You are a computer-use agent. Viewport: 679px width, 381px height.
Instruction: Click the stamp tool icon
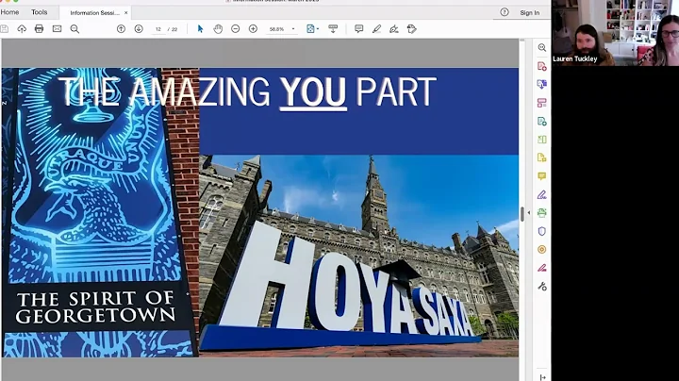(412, 29)
